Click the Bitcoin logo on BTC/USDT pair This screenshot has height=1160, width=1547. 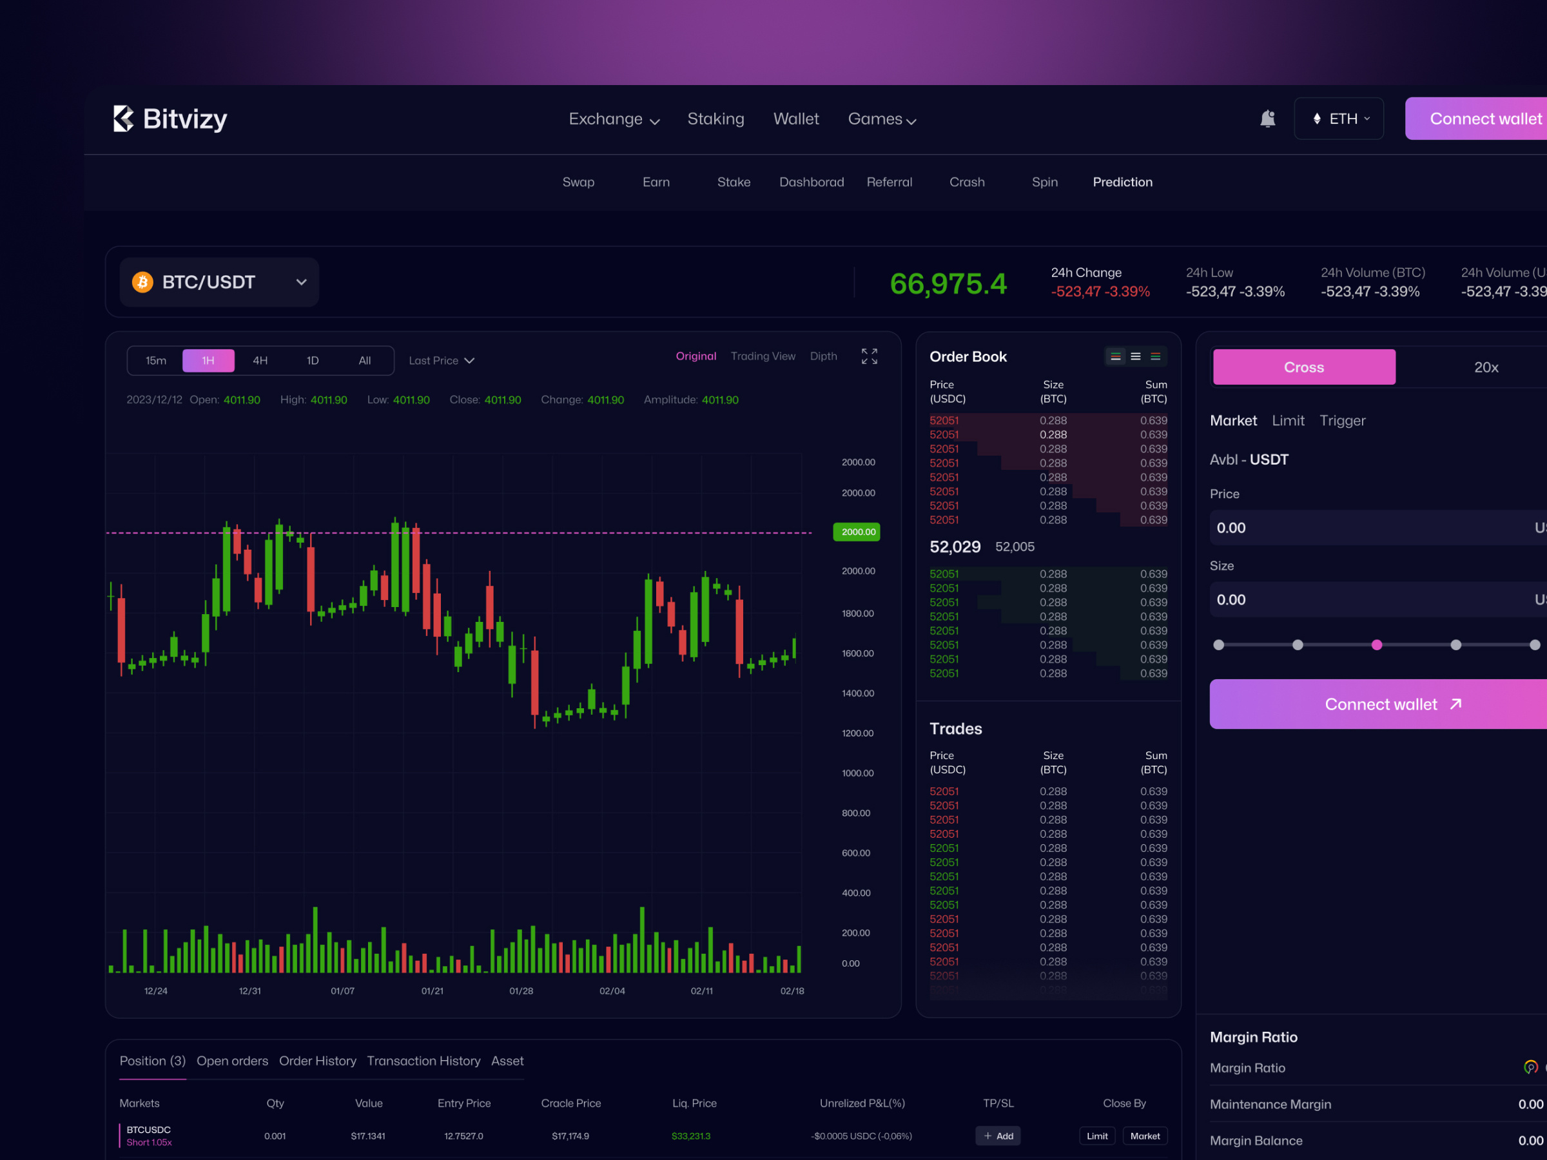142,282
